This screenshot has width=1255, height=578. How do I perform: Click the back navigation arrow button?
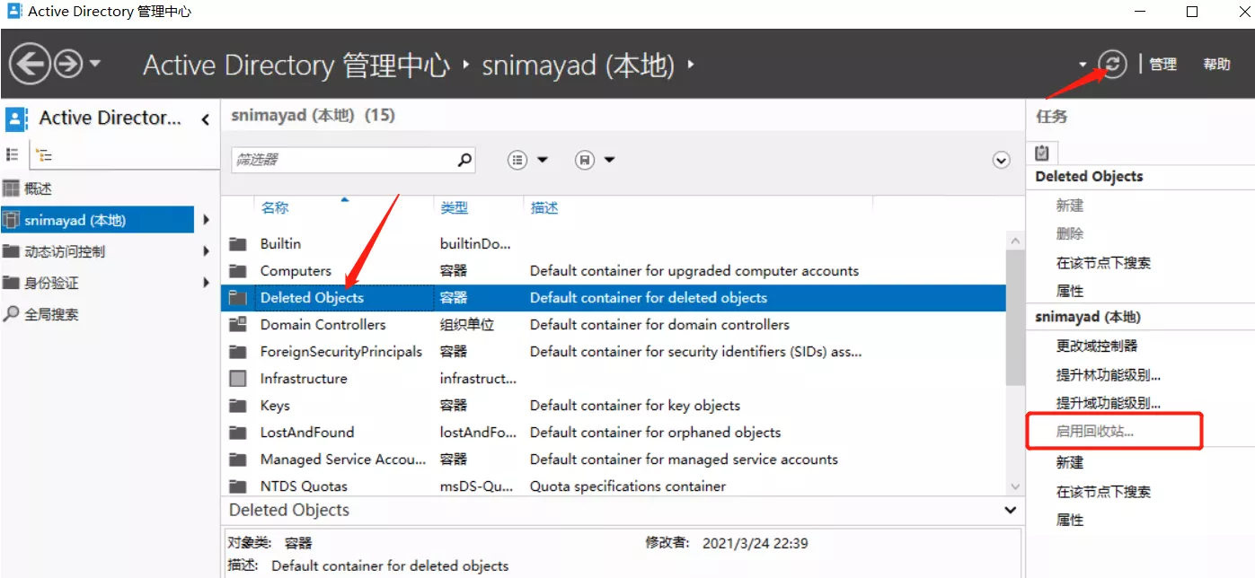[30, 65]
